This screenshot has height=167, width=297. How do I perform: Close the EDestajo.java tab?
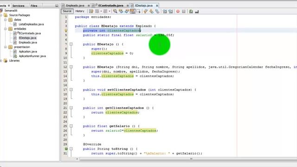(157, 6)
